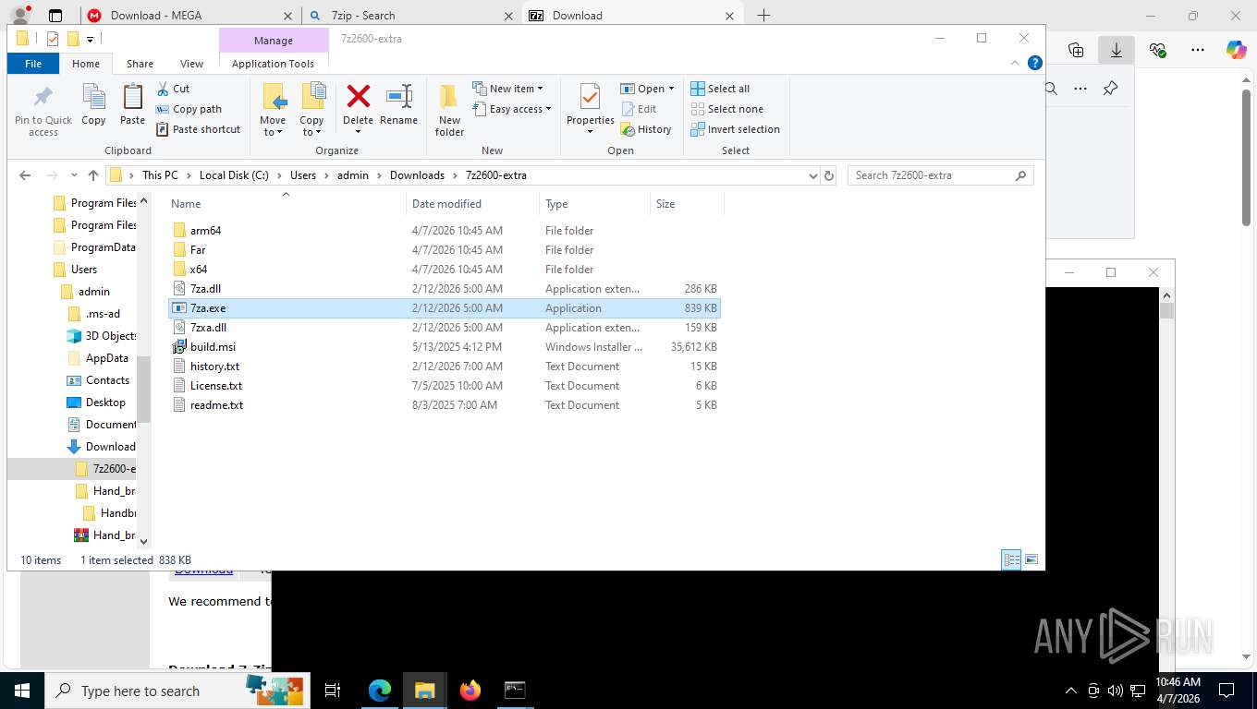Open Quick Access Toolbar customize dropdown
The width and height of the screenshot is (1257, 709).
point(90,39)
